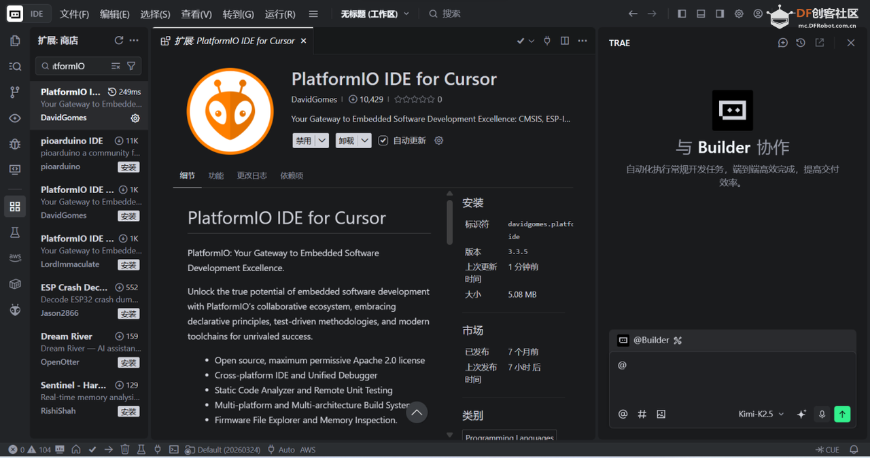Screen dimensions: 870x458
Task: Attach an image in Builder chat
Action: coord(661,414)
